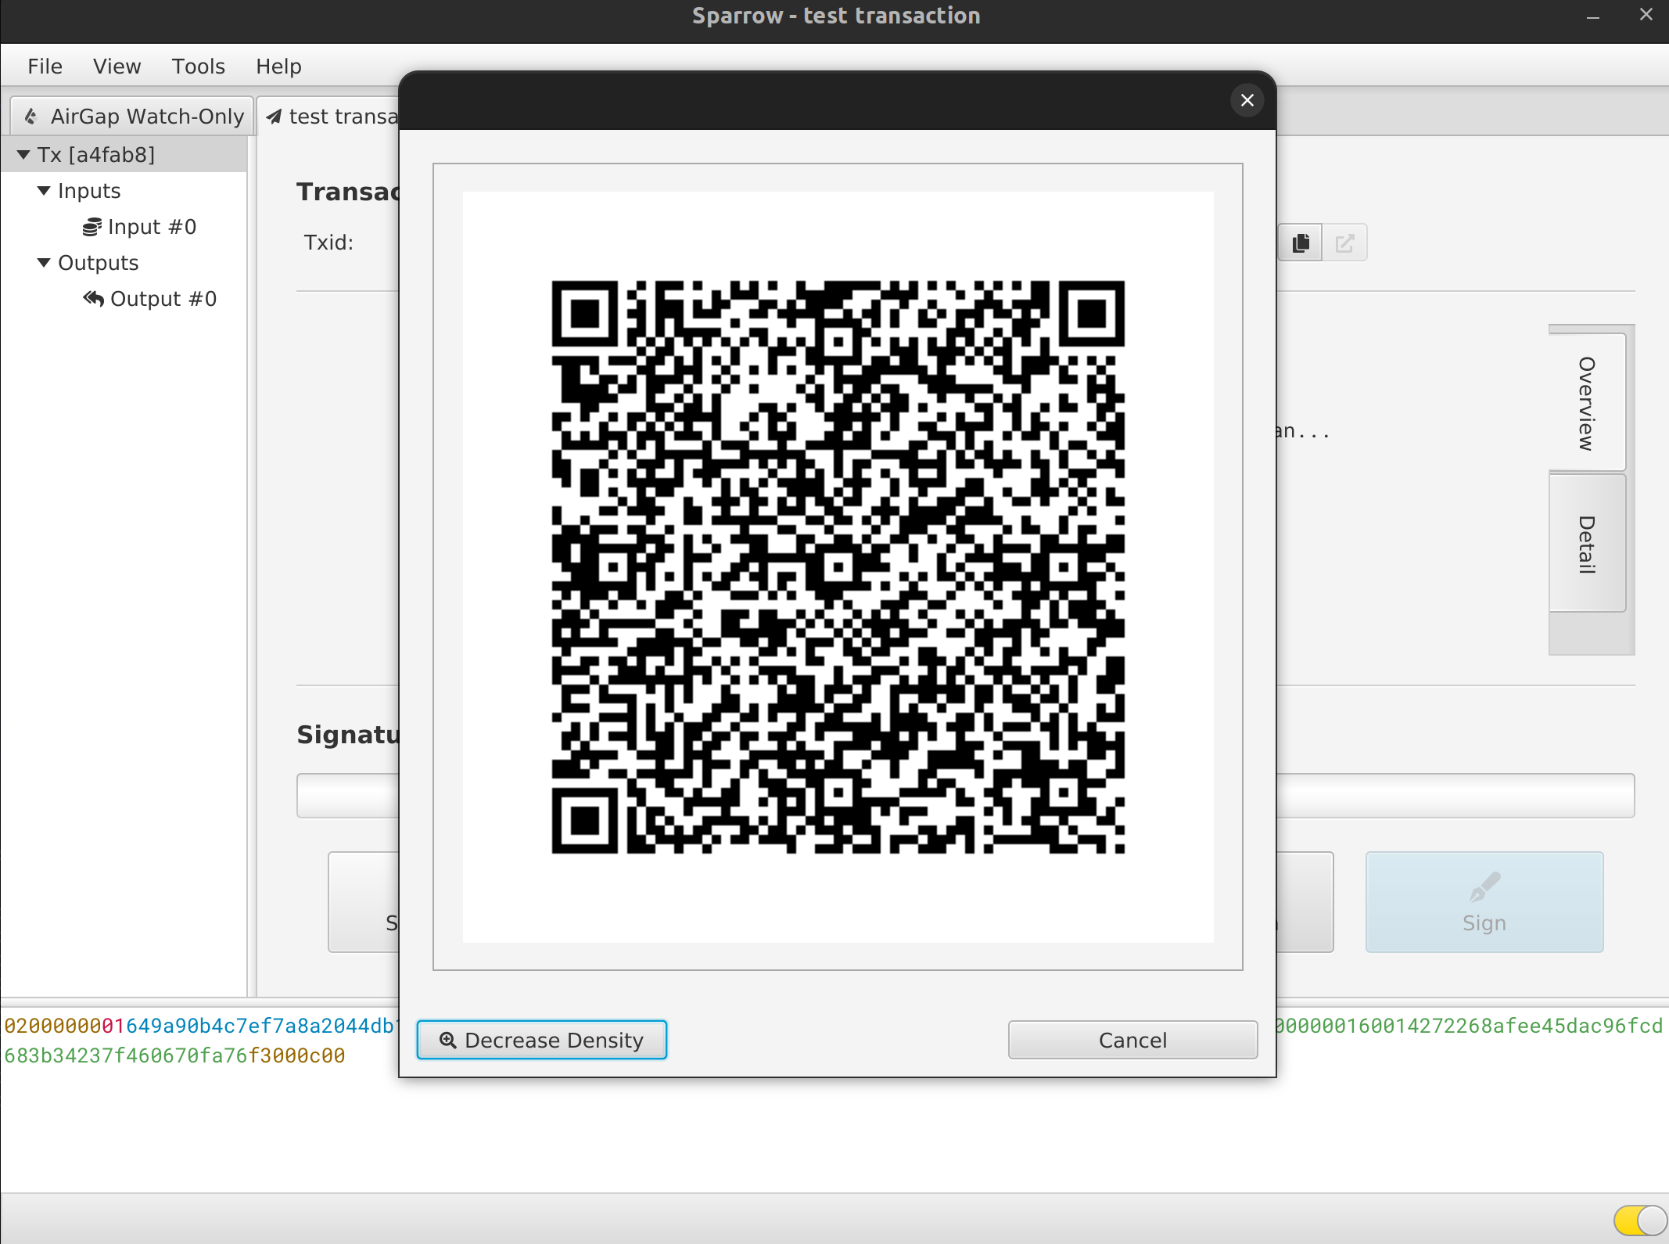Image resolution: width=1669 pixels, height=1244 pixels.
Task: Click the Outputs tree label
Action: pyautogui.click(x=99, y=263)
